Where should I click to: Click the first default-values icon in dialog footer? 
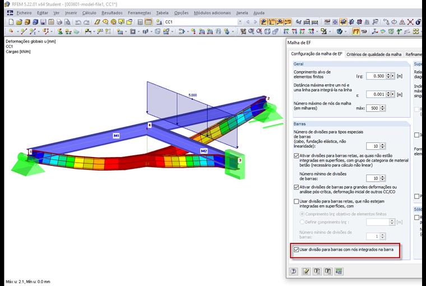coord(317,271)
